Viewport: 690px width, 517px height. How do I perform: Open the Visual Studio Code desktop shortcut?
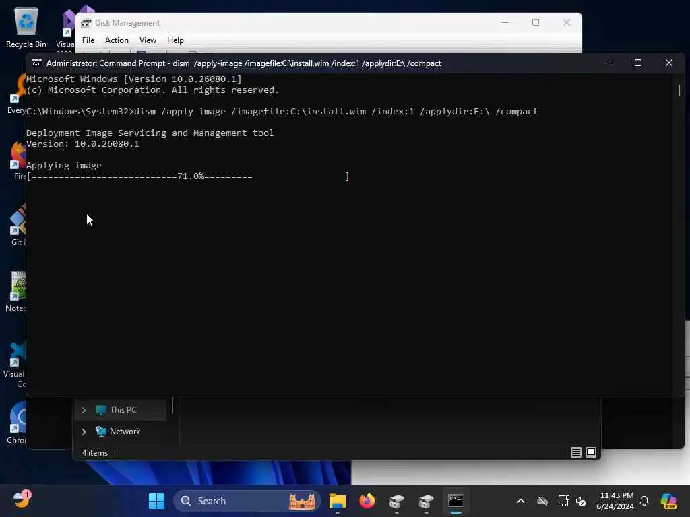tap(16, 364)
